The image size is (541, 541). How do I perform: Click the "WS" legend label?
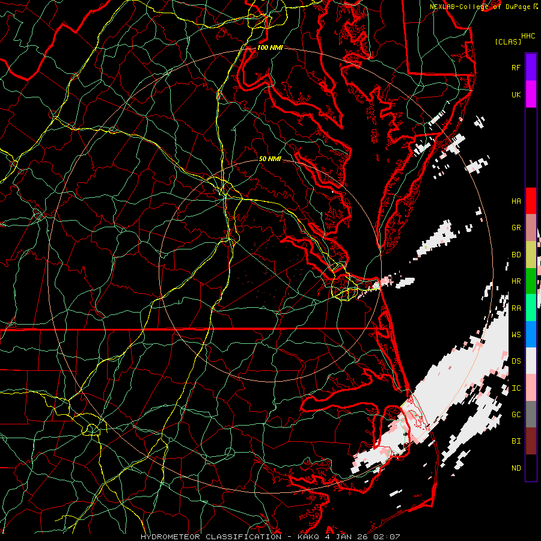click(x=516, y=335)
